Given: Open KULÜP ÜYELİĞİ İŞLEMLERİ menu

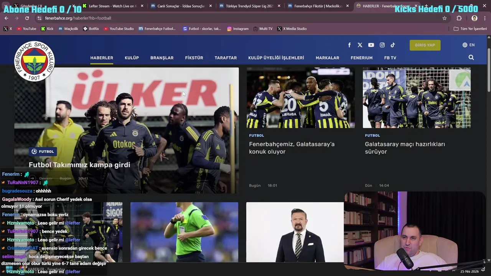Looking at the screenshot, I should 276,58.
